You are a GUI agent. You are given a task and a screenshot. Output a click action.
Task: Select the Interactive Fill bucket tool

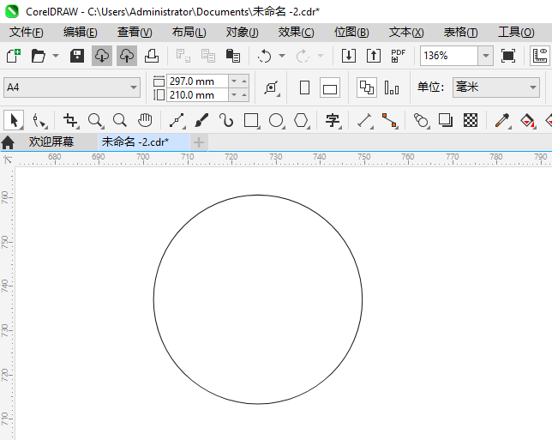click(x=527, y=120)
